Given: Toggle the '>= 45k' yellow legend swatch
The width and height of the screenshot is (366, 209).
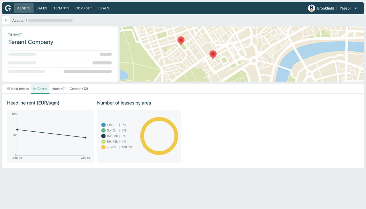Looking at the screenshot, I should coord(103,147).
